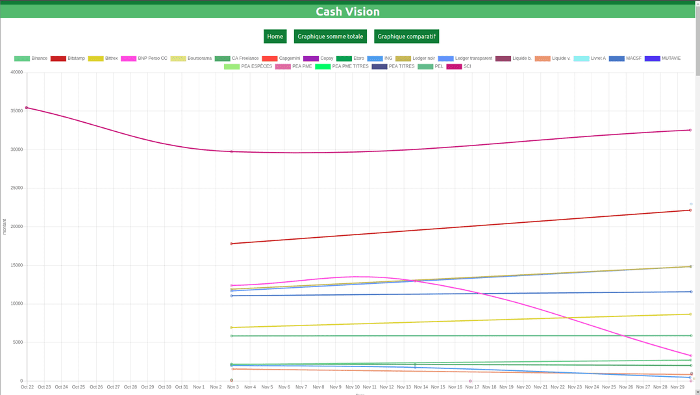700x395 pixels.
Task: Click Bitstamp red data point at Nov 3
Action: pos(231,244)
